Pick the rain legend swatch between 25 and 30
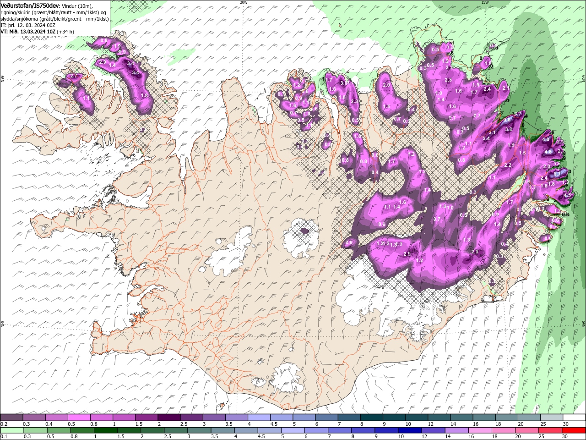This screenshot has height=440, width=586. tap(550, 430)
